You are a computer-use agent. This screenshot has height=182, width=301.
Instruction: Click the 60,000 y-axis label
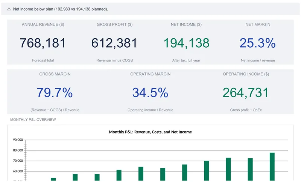pyautogui.click(x=18, y=171)
